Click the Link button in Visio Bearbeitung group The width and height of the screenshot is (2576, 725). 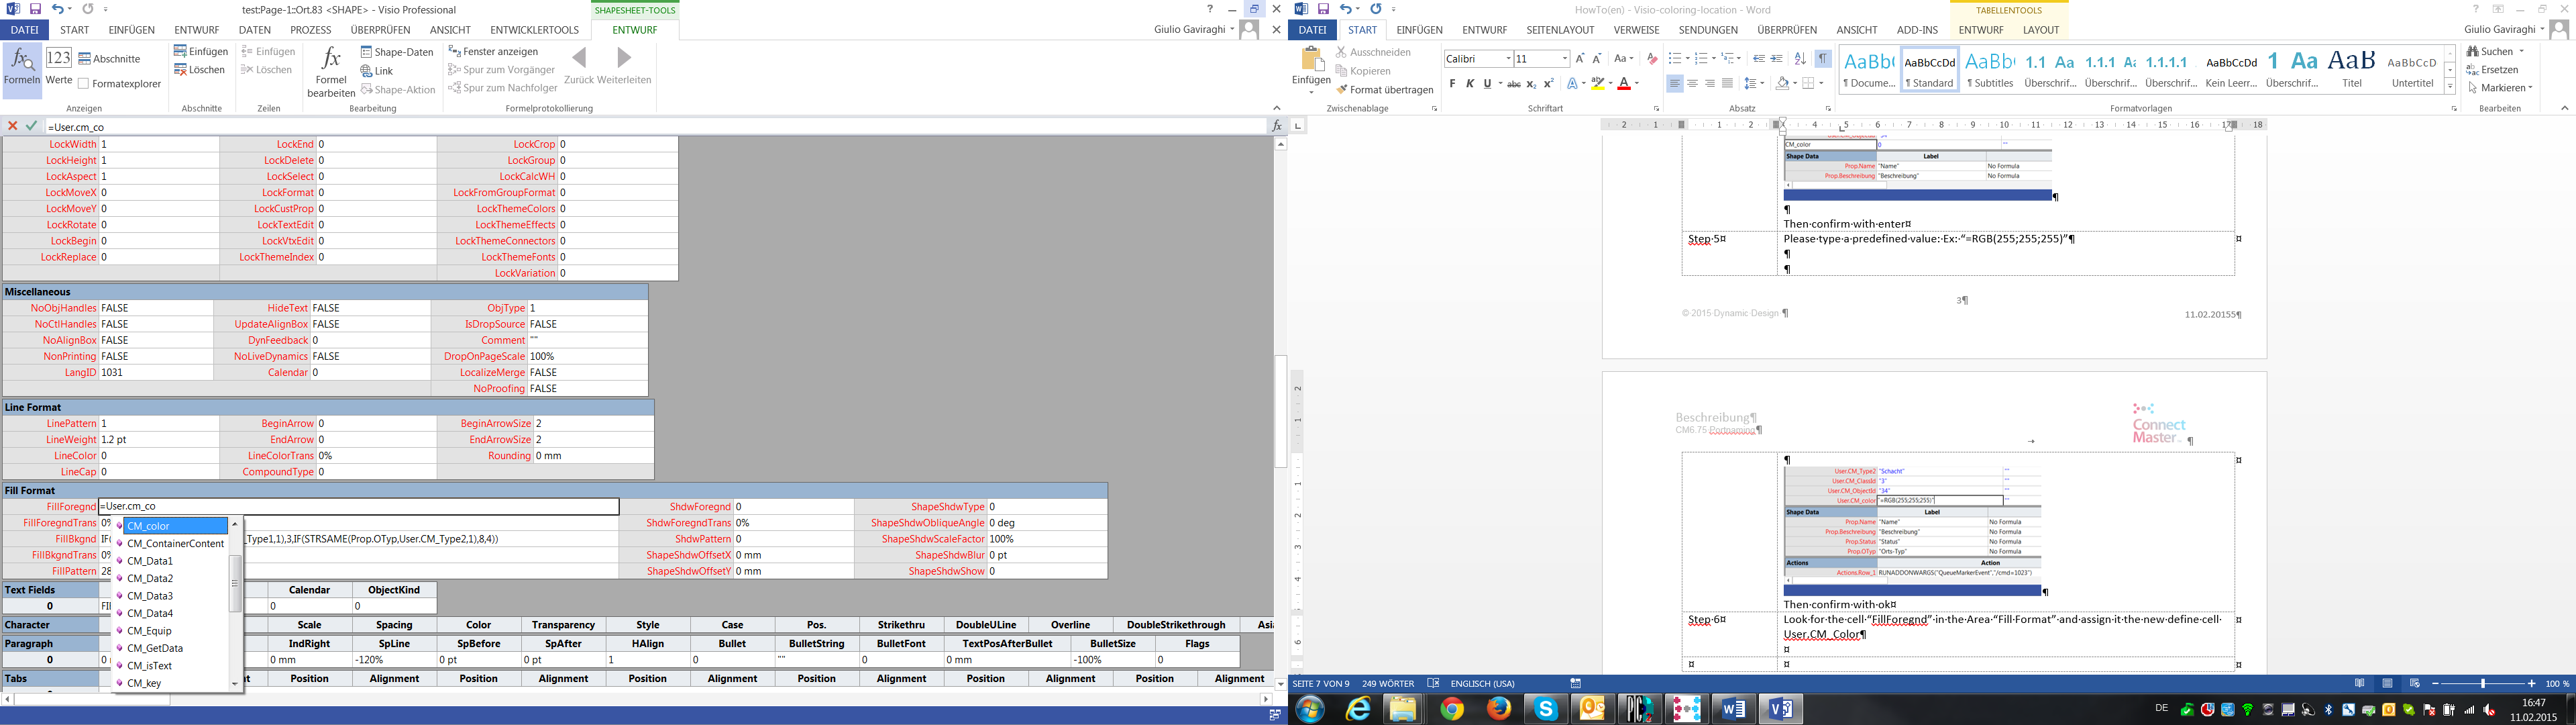pyautogui.click(x=377, y=71)
